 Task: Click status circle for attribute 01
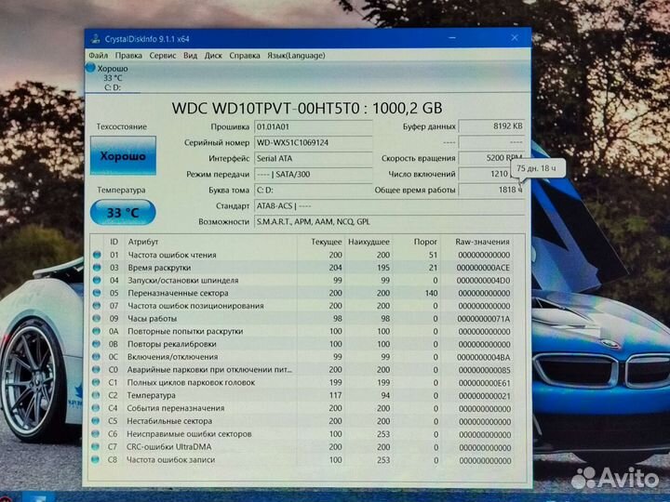point(97,255)
